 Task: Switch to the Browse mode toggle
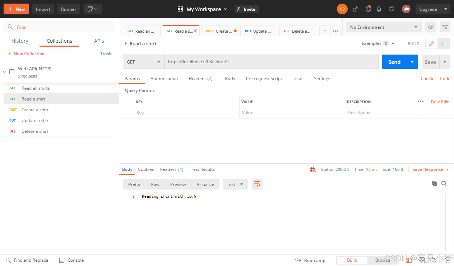(383, 260)
